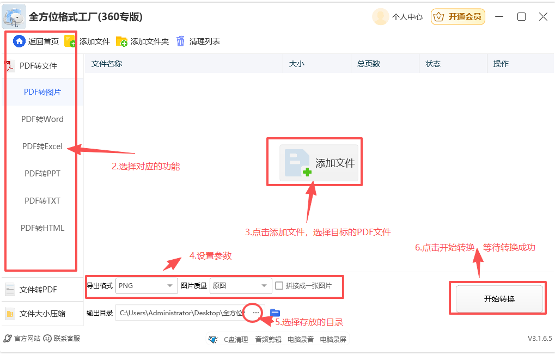Click the 添加文件 toolbar icon
Image resolution: width=555 pixels, height=355 pixels.
pyautogui.click(x=70, y=41)
